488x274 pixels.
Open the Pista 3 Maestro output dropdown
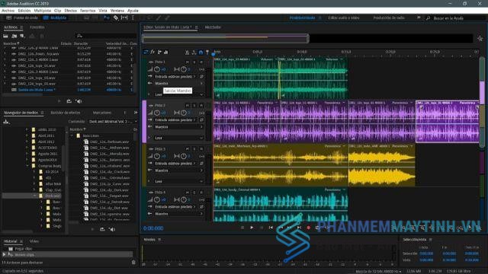point(178,170)
